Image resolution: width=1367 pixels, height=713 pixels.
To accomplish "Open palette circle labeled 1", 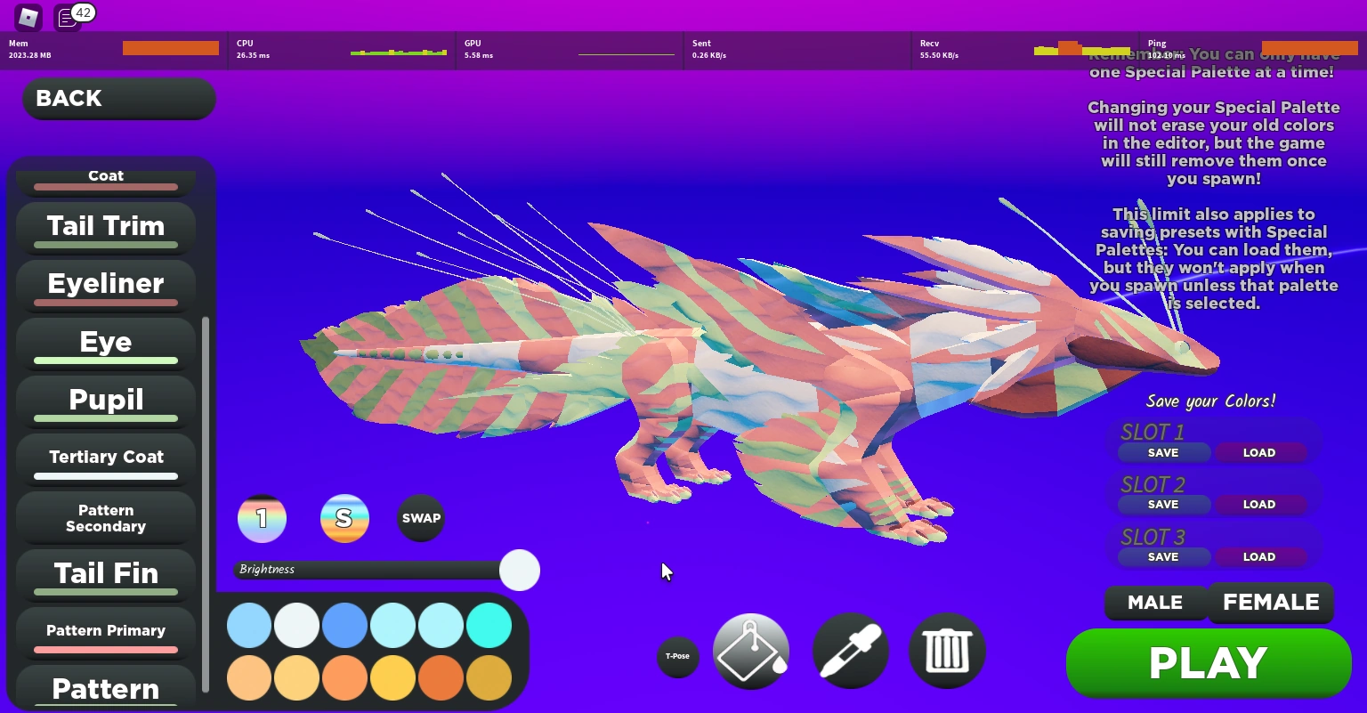I will coord(262,518).
